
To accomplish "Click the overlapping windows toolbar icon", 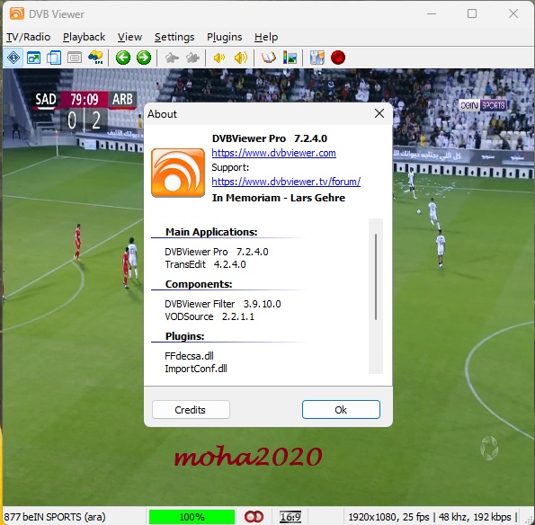I will 54,58.
